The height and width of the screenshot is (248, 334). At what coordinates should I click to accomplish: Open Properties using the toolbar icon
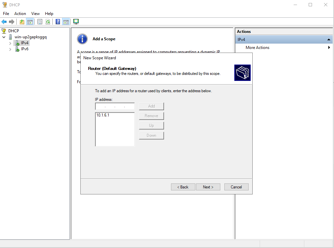(x=40, y=22)
